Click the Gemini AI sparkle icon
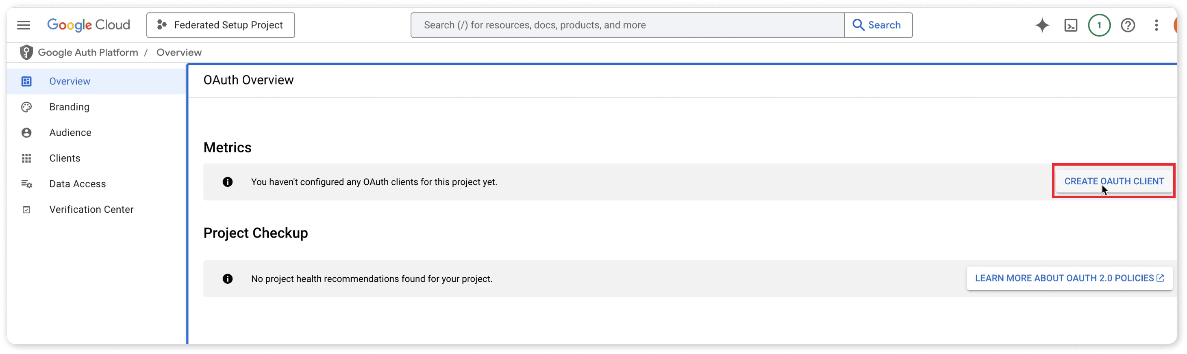This screenshot has width=1187, height=354. [x=1041, y=25]
